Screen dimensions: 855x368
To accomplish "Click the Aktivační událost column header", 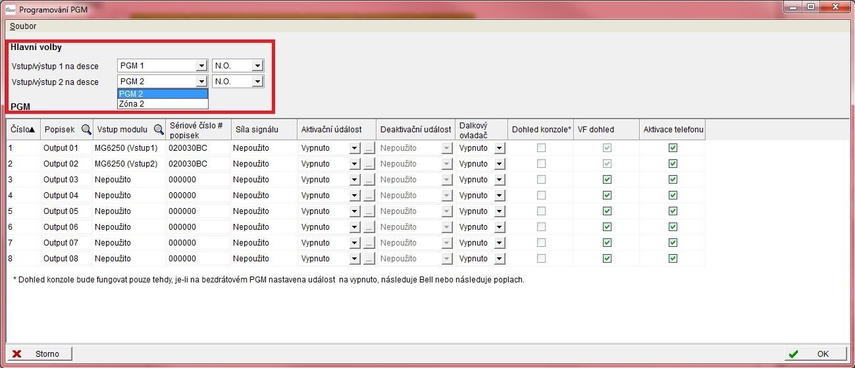I will tap(332, 130).
